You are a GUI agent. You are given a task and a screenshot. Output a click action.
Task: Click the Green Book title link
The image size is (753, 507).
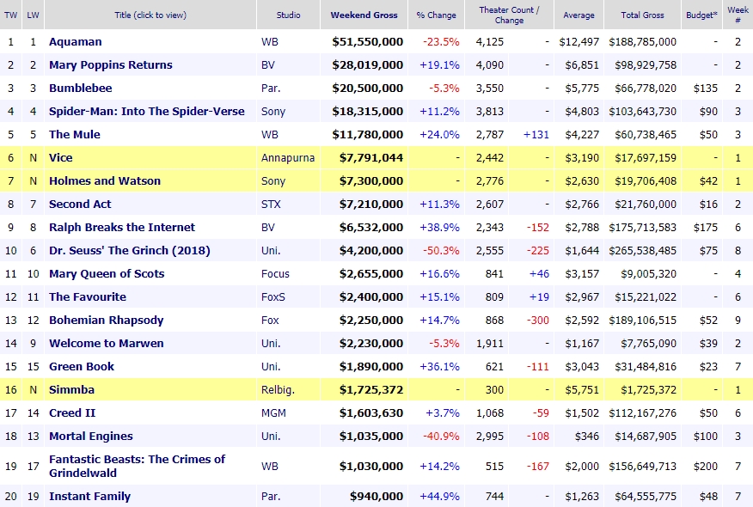click(81, 367)
